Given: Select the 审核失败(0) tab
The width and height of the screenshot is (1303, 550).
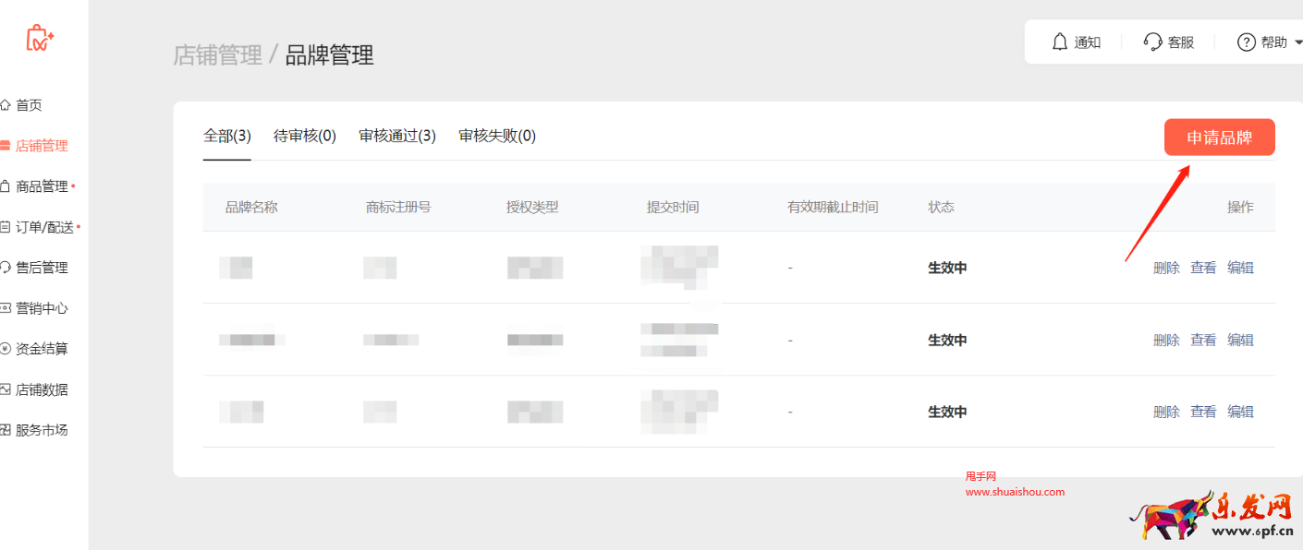Looking at the screenshot, I should [x=497, y=136].
